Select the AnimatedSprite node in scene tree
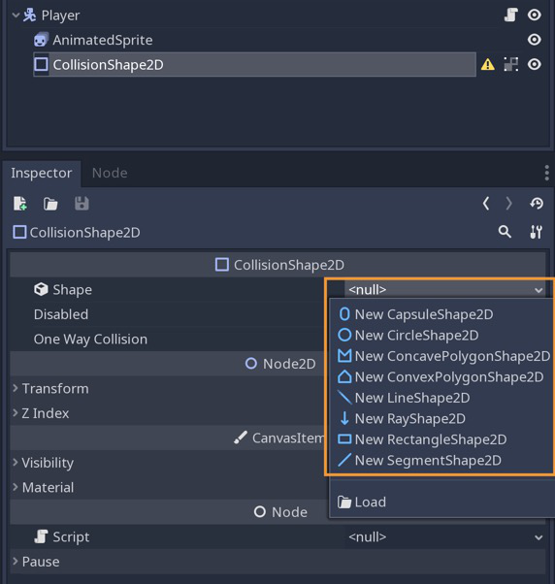This screenshot has height=584, width=555. (x=103, y=40)
